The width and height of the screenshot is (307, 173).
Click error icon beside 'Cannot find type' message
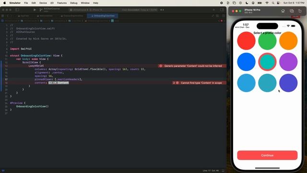[177, 83]
